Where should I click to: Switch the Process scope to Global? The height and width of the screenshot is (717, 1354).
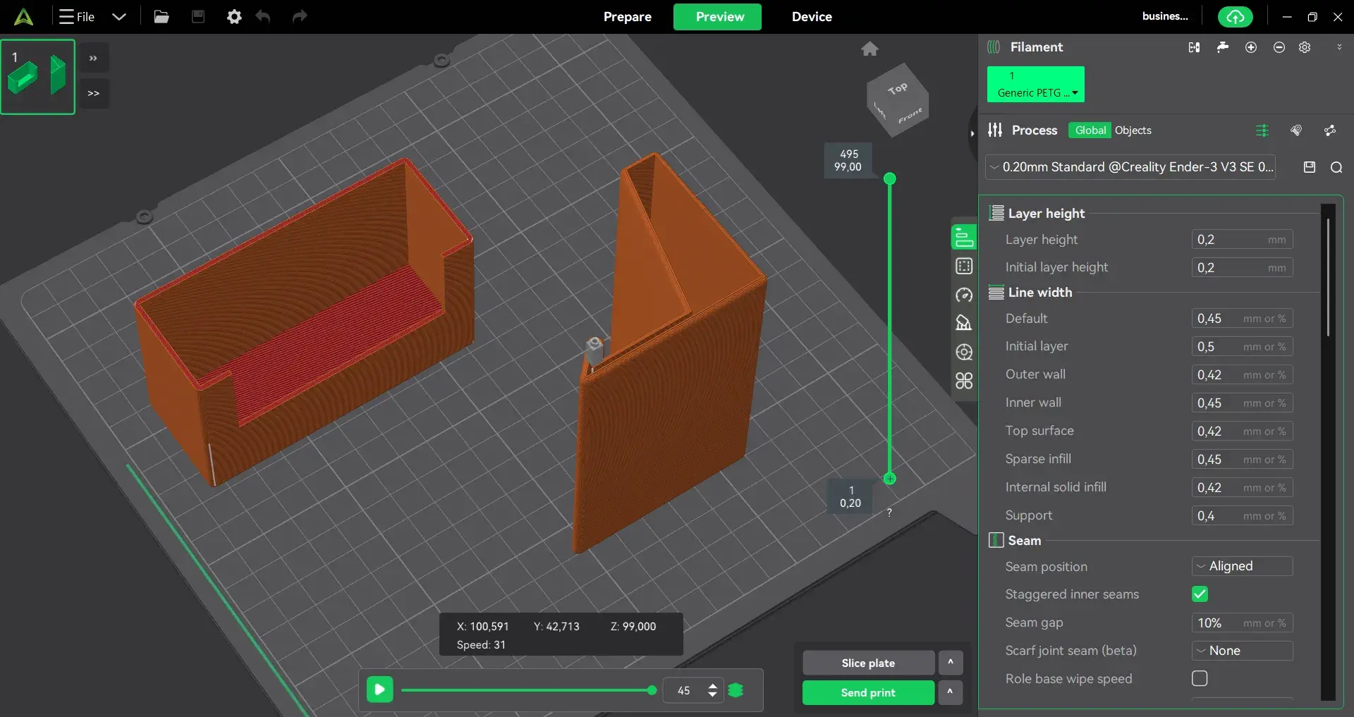[1090, 130]
